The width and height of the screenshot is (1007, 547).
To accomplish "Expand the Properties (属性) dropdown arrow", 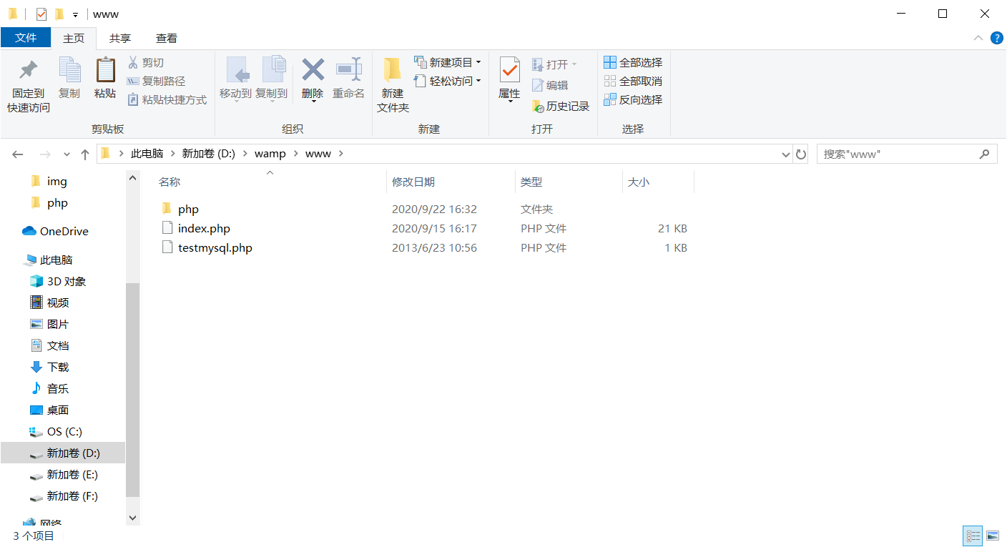I will coord(510,101).
